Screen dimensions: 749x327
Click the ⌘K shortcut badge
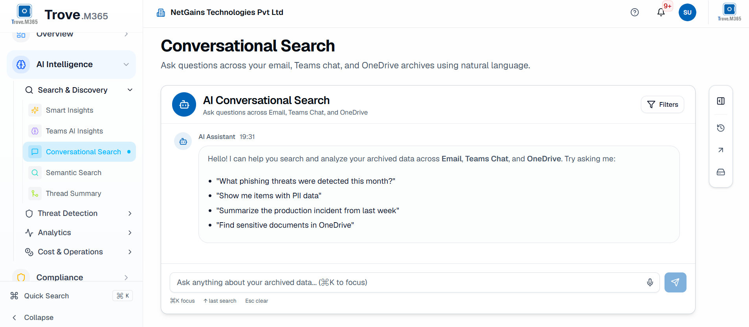(123, 296)
